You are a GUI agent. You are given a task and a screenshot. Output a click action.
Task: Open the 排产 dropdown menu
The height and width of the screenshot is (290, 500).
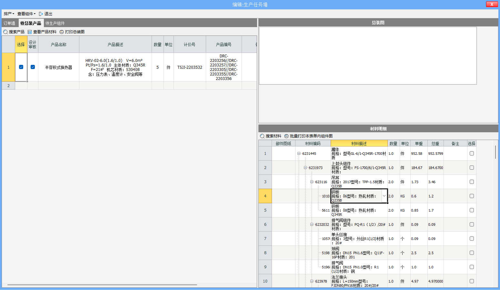[9, 14]
